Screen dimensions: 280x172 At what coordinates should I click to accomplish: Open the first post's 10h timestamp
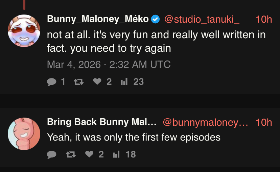coord(264,19)
